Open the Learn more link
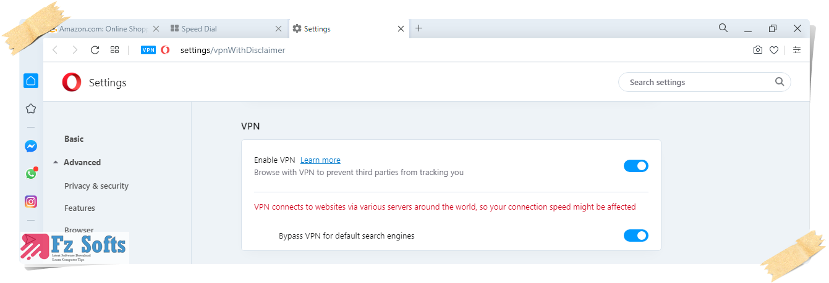The image size is (829, 283). pos(320,160)
